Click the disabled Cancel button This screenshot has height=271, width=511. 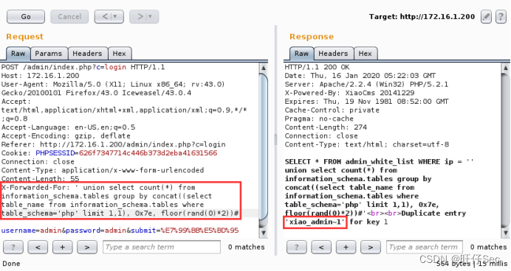tap(69, 17)
